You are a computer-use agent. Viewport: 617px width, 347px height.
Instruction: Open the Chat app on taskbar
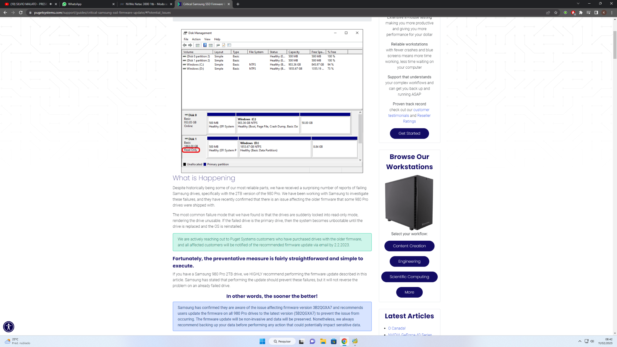[x=312, y=341]
